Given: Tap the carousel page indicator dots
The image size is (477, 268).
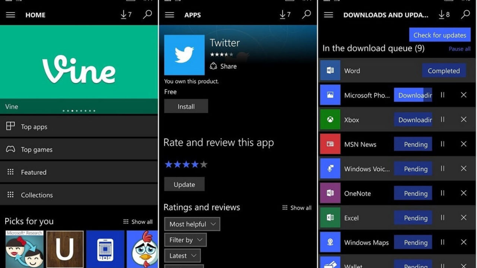Looking at the screenshot, I should pos(79,111).
